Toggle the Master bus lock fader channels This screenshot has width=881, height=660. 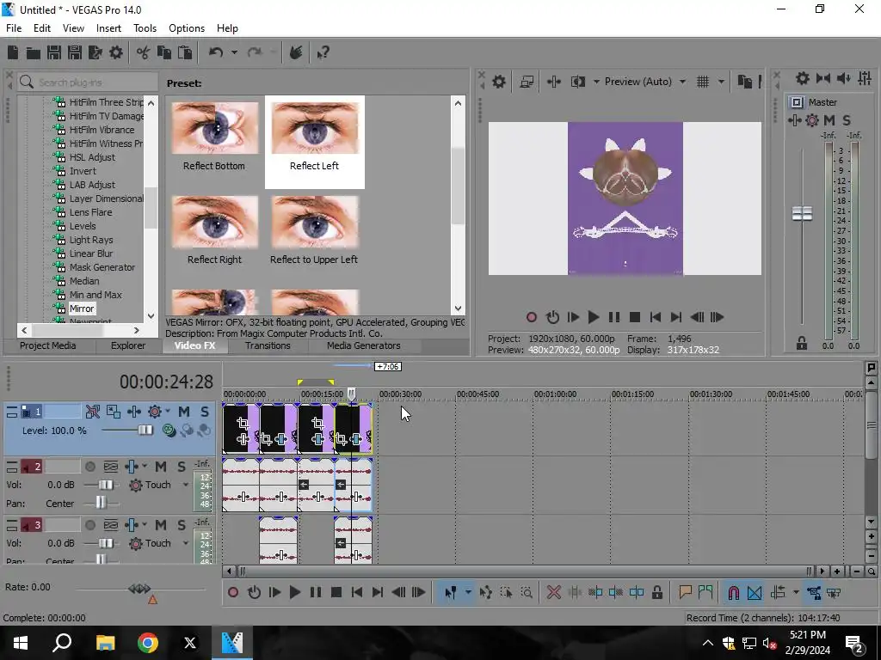pos(802,344)
